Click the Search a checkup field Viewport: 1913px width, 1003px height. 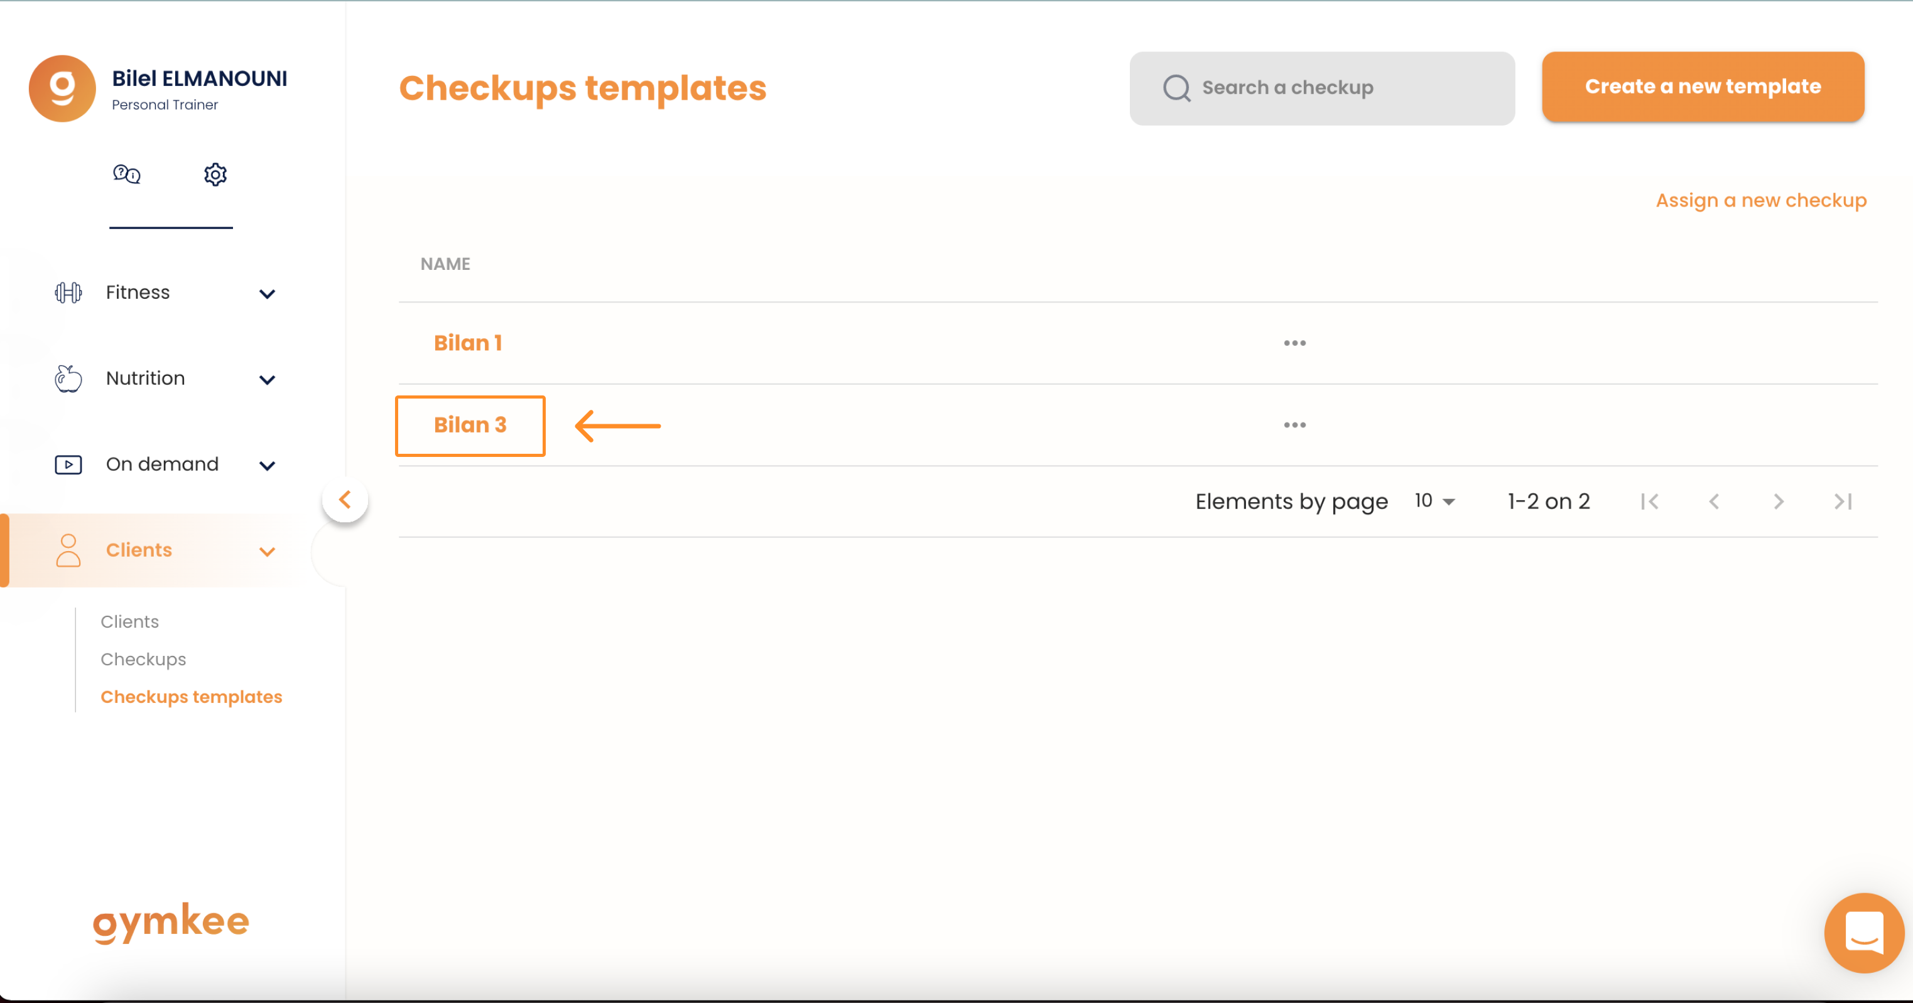pos(1322,88)
